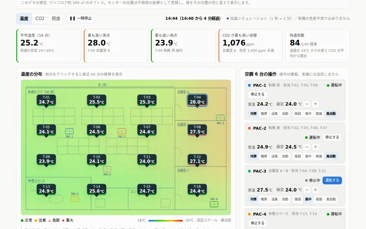Select the PAC-5 unit icon on the map
This screenshot has width=366, height=229.
point(107,169)
